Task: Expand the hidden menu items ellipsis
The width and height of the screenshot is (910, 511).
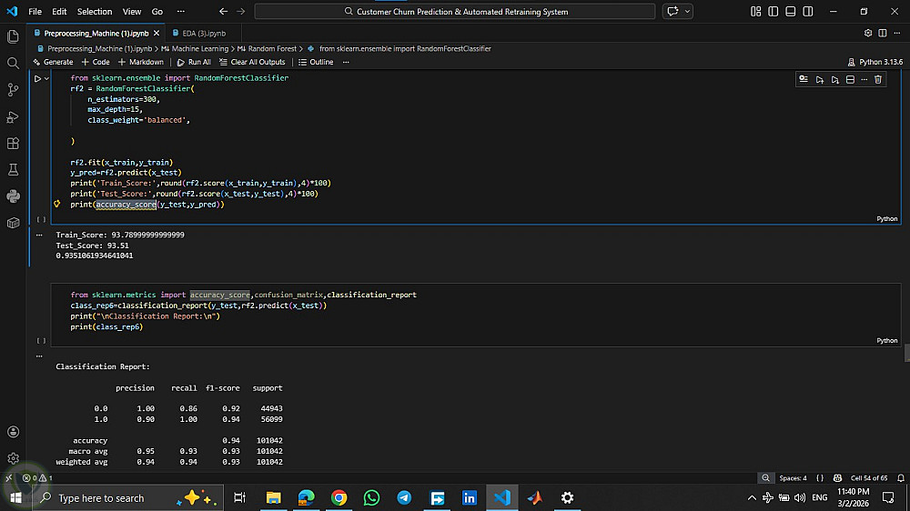Action: (182, 12)
